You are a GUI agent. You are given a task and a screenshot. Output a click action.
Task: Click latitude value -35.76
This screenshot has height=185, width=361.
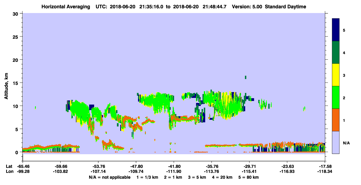[211, 166]
